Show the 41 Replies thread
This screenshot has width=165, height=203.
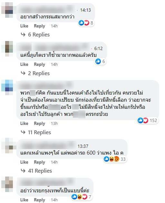[40, 171]
